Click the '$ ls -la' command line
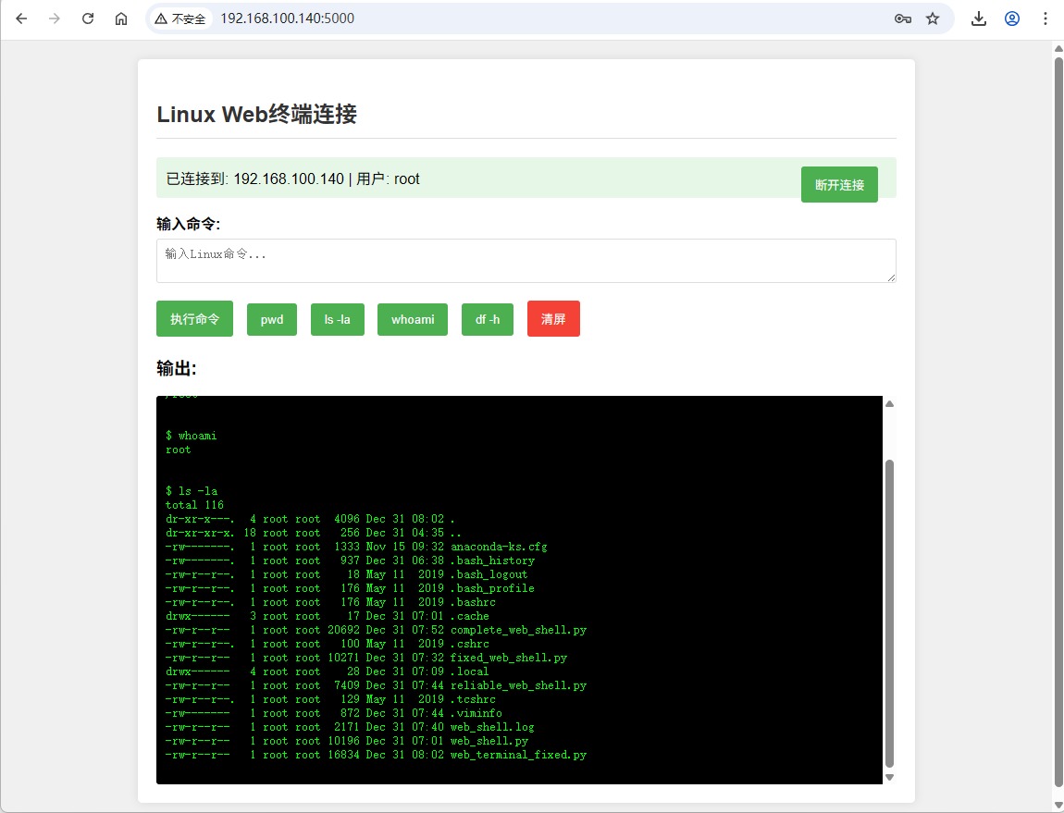The height and width of the screenshot is (813, 1064). (192, 490)
